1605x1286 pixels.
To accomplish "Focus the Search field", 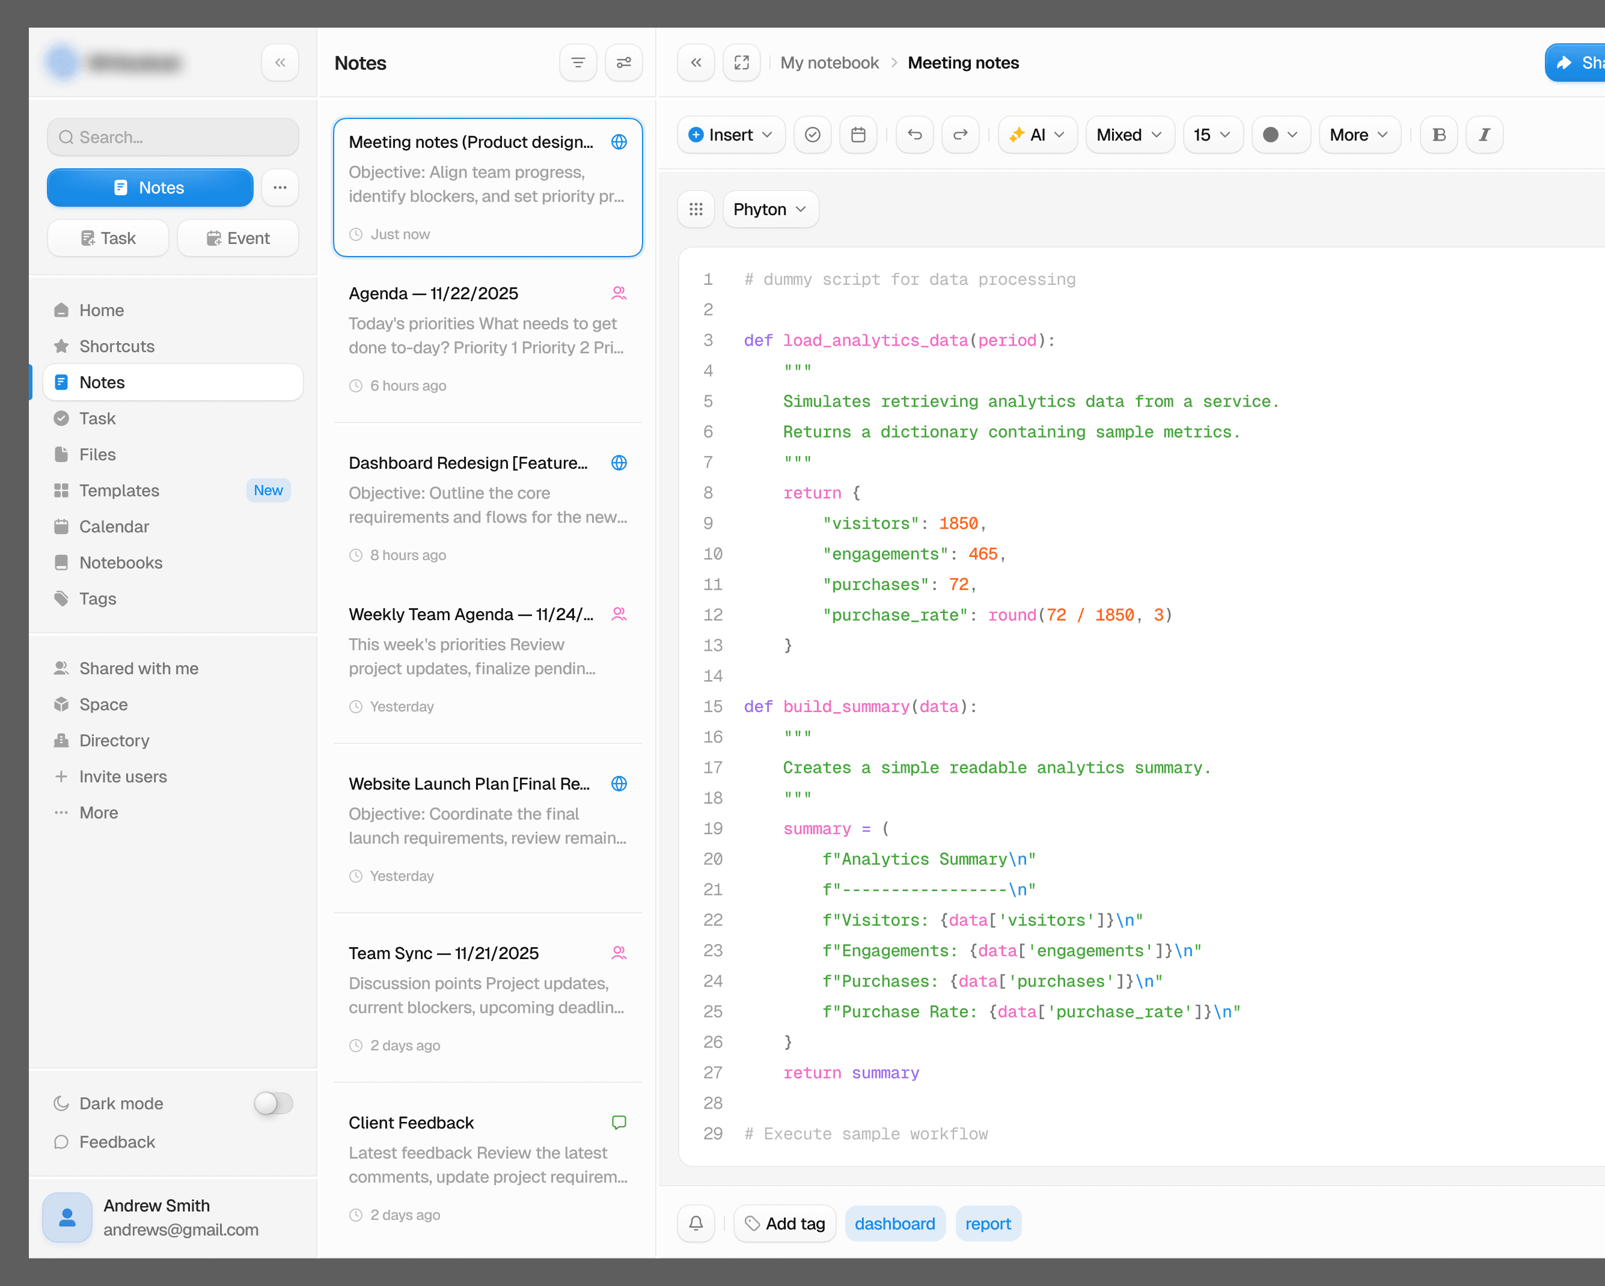I will [174, 137].
